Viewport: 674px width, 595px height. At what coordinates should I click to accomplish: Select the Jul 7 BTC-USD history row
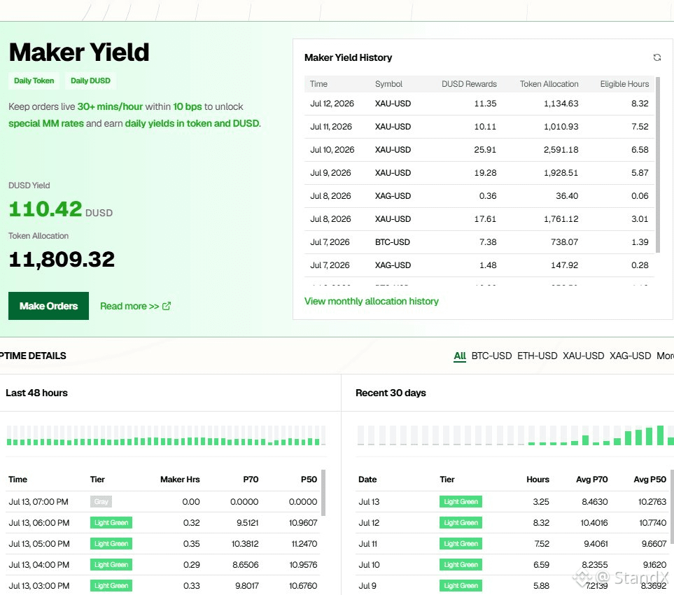click(479, 242)
